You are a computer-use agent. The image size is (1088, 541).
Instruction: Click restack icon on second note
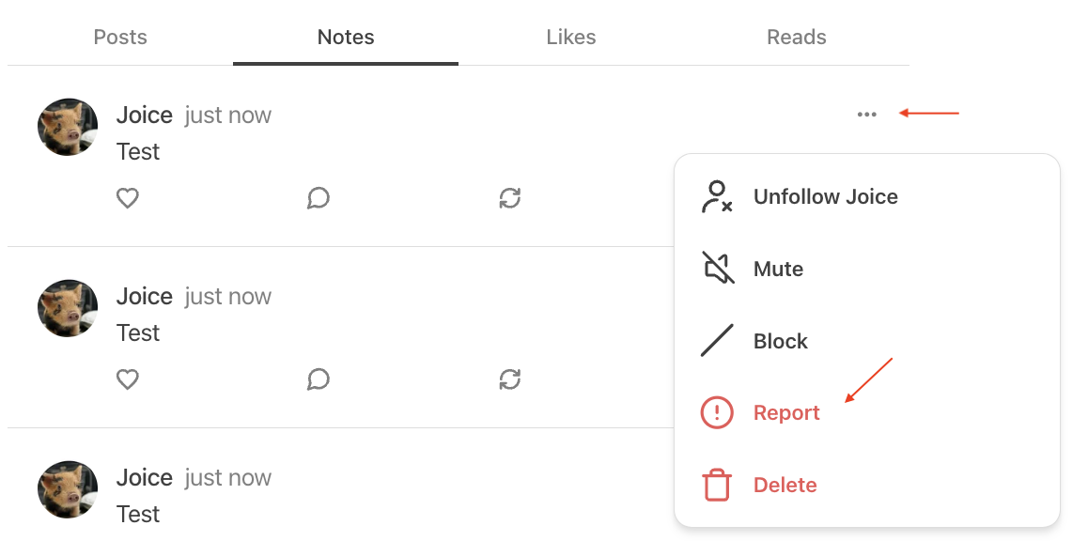click(x=510, y=379)
